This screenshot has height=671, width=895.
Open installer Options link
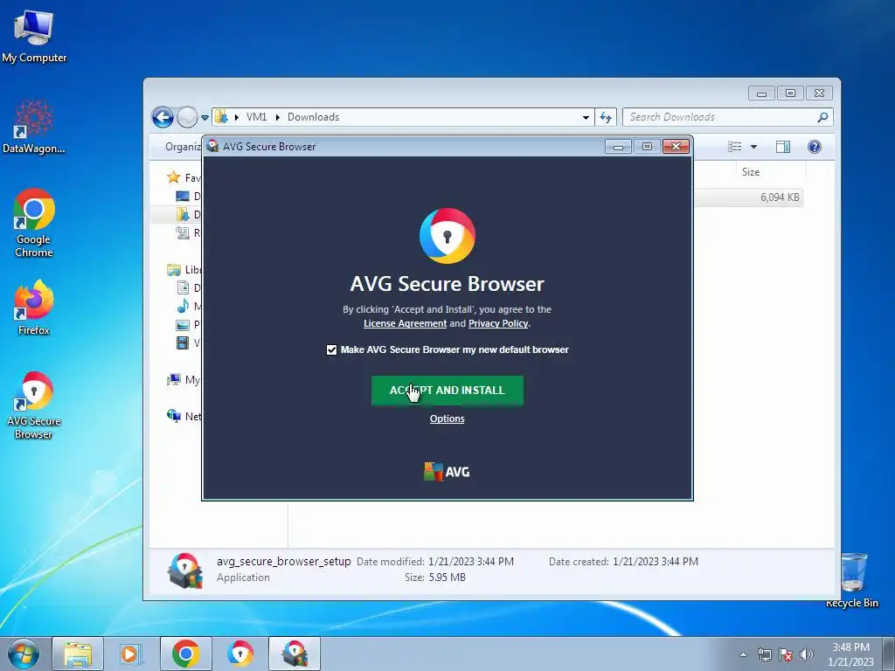click(x=447, y=419)
